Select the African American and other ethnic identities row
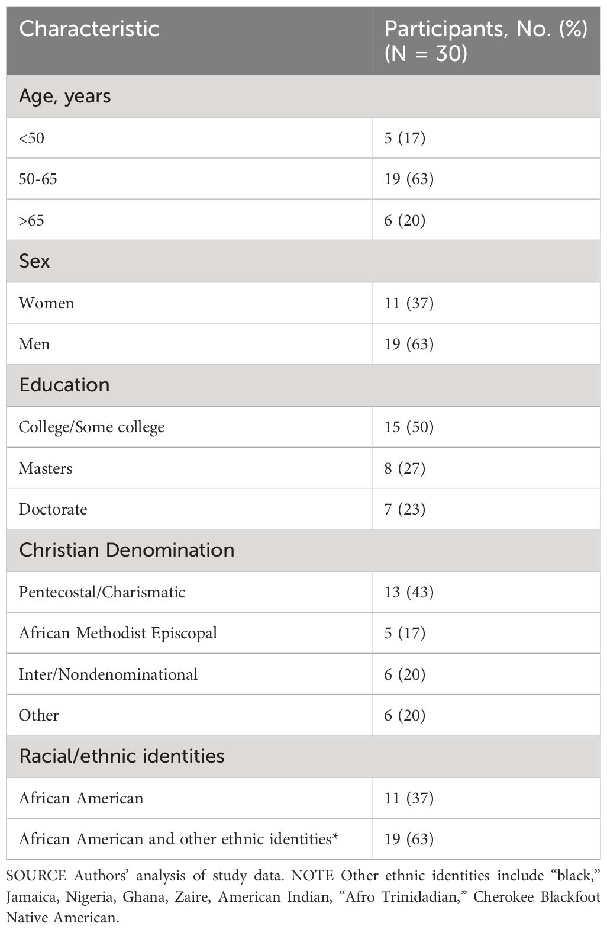Image resolution: width=607 pixels, height=929 pixels. click(x=303, y=839)
